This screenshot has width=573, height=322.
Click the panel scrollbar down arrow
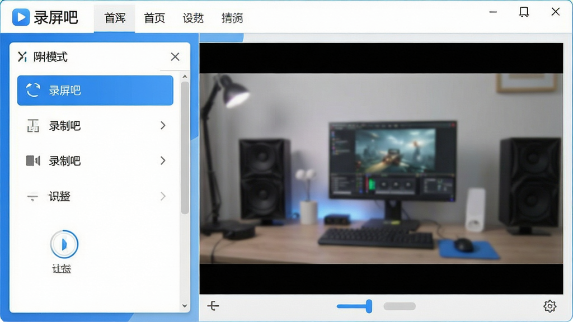185,306
